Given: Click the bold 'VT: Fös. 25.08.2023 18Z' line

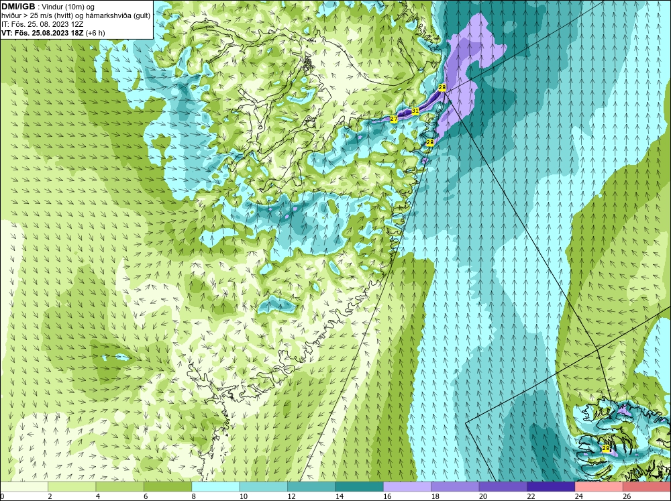Looking at the screenshot, I should pyautogui.click(x=43, y=32).
